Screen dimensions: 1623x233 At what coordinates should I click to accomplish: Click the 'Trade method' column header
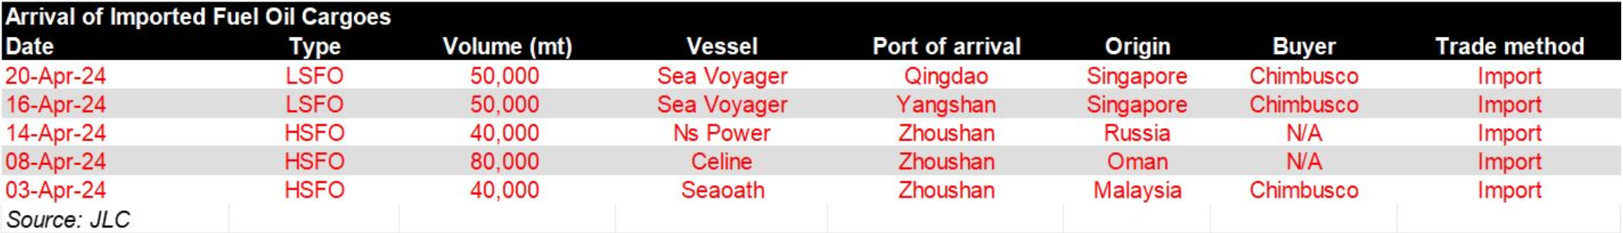point(1510,46)
